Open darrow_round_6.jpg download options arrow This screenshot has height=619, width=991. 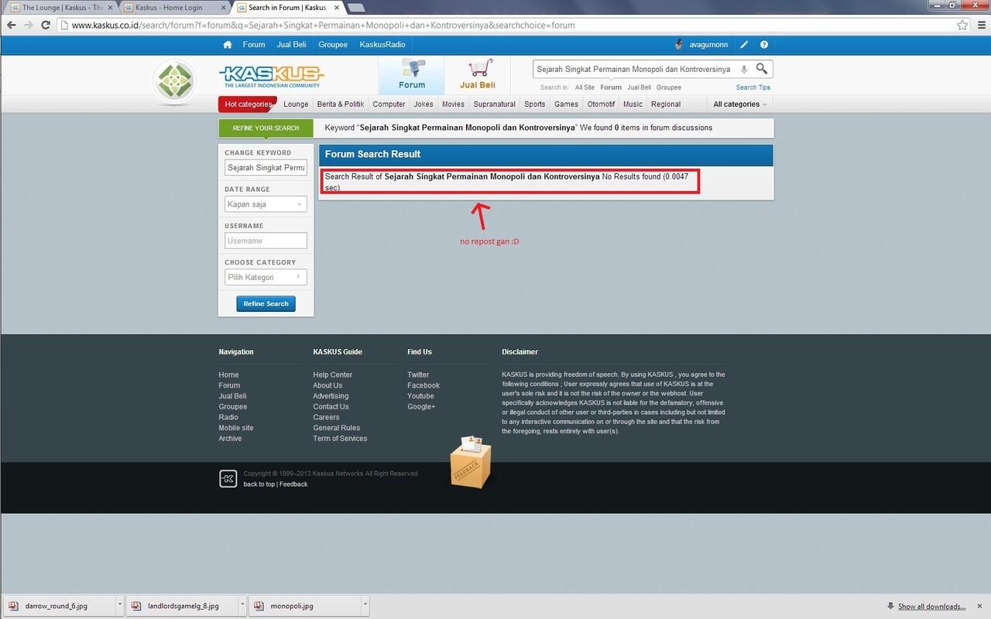tap(119, 606)
